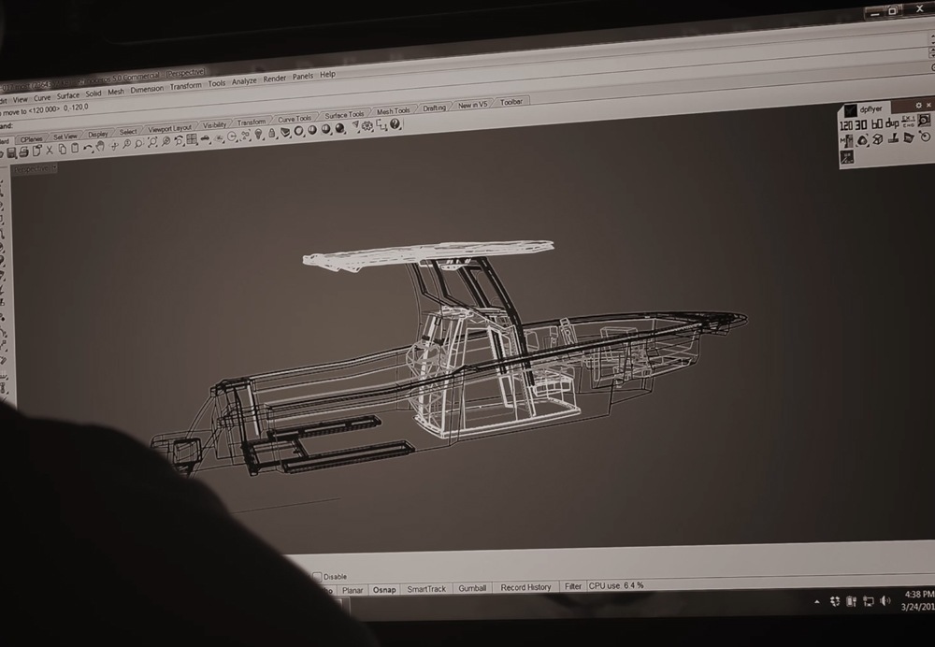The height and width of the screenshot is (647, 935).
Task: Click the Options gear icon in toolbar
Action: point(367,126)
